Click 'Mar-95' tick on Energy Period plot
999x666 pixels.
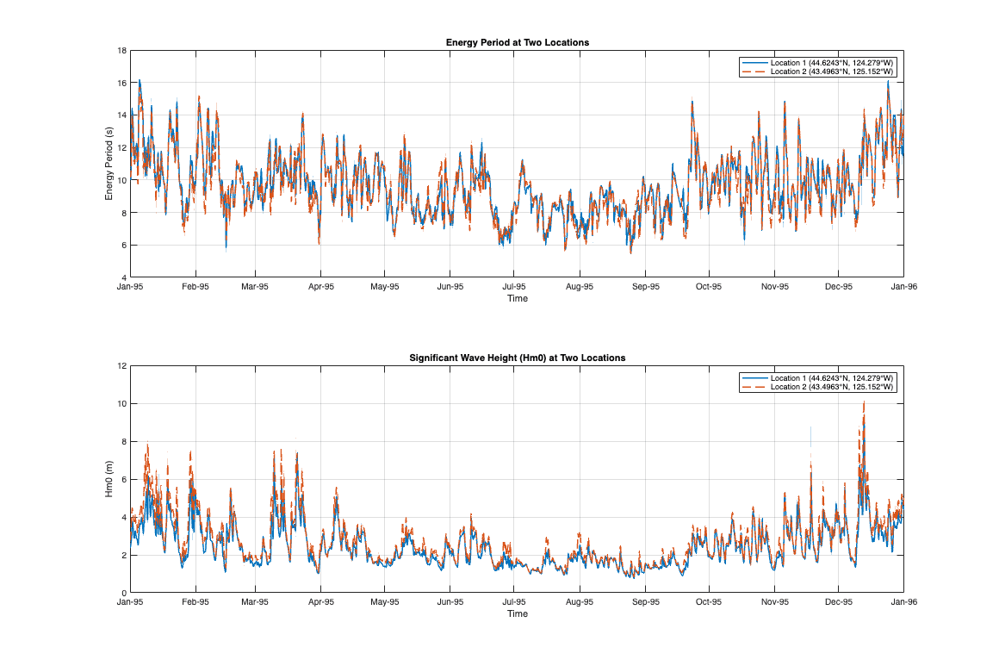tap(255, 287)
